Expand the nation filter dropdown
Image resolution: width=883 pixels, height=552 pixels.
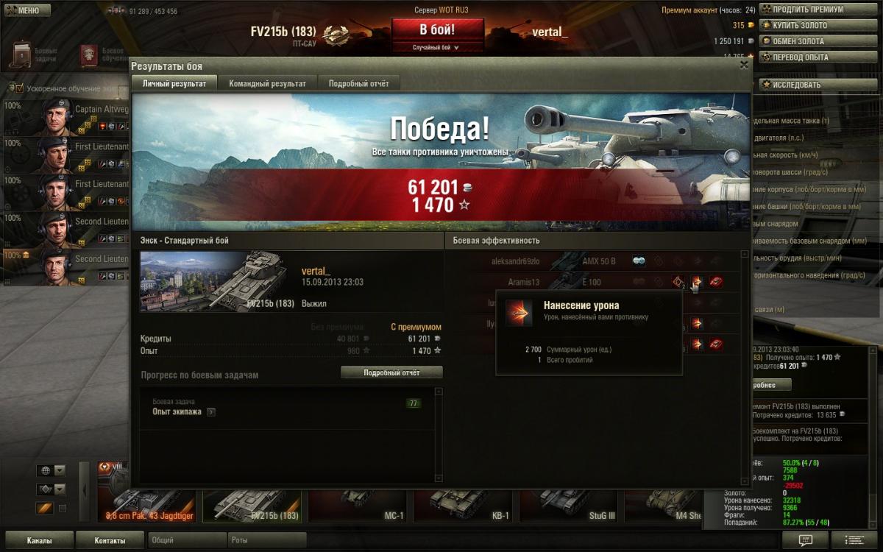(x=60, y=470)
